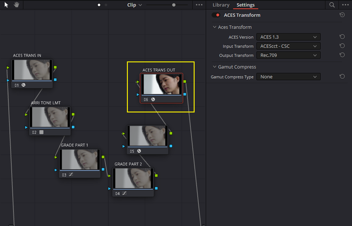Click the effect badge icon on node 06

(x=153, y=99)
